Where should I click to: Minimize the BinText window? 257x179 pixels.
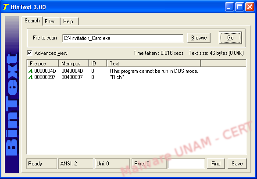(x=229, y=7)
